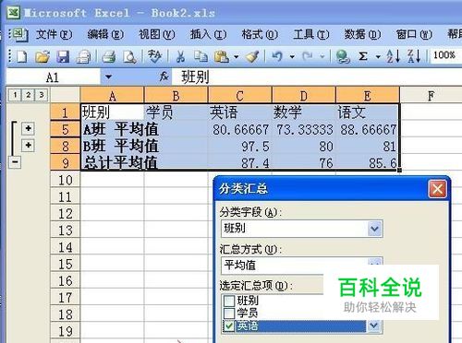Image resolution: width=462 pixels, height=343 pixels.
Task: Select row 5 header
Action: click(66, 129)
